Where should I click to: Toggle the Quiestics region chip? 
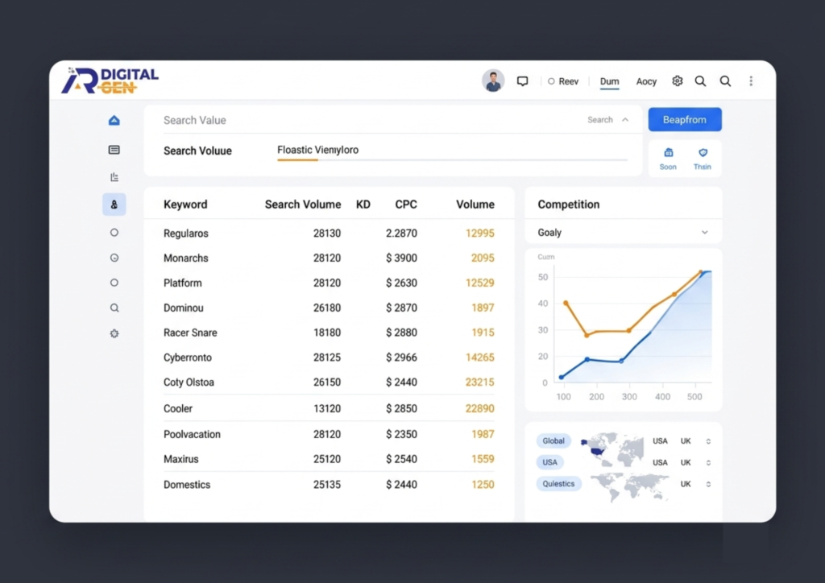pyautogui.click(x=559, y=484)
